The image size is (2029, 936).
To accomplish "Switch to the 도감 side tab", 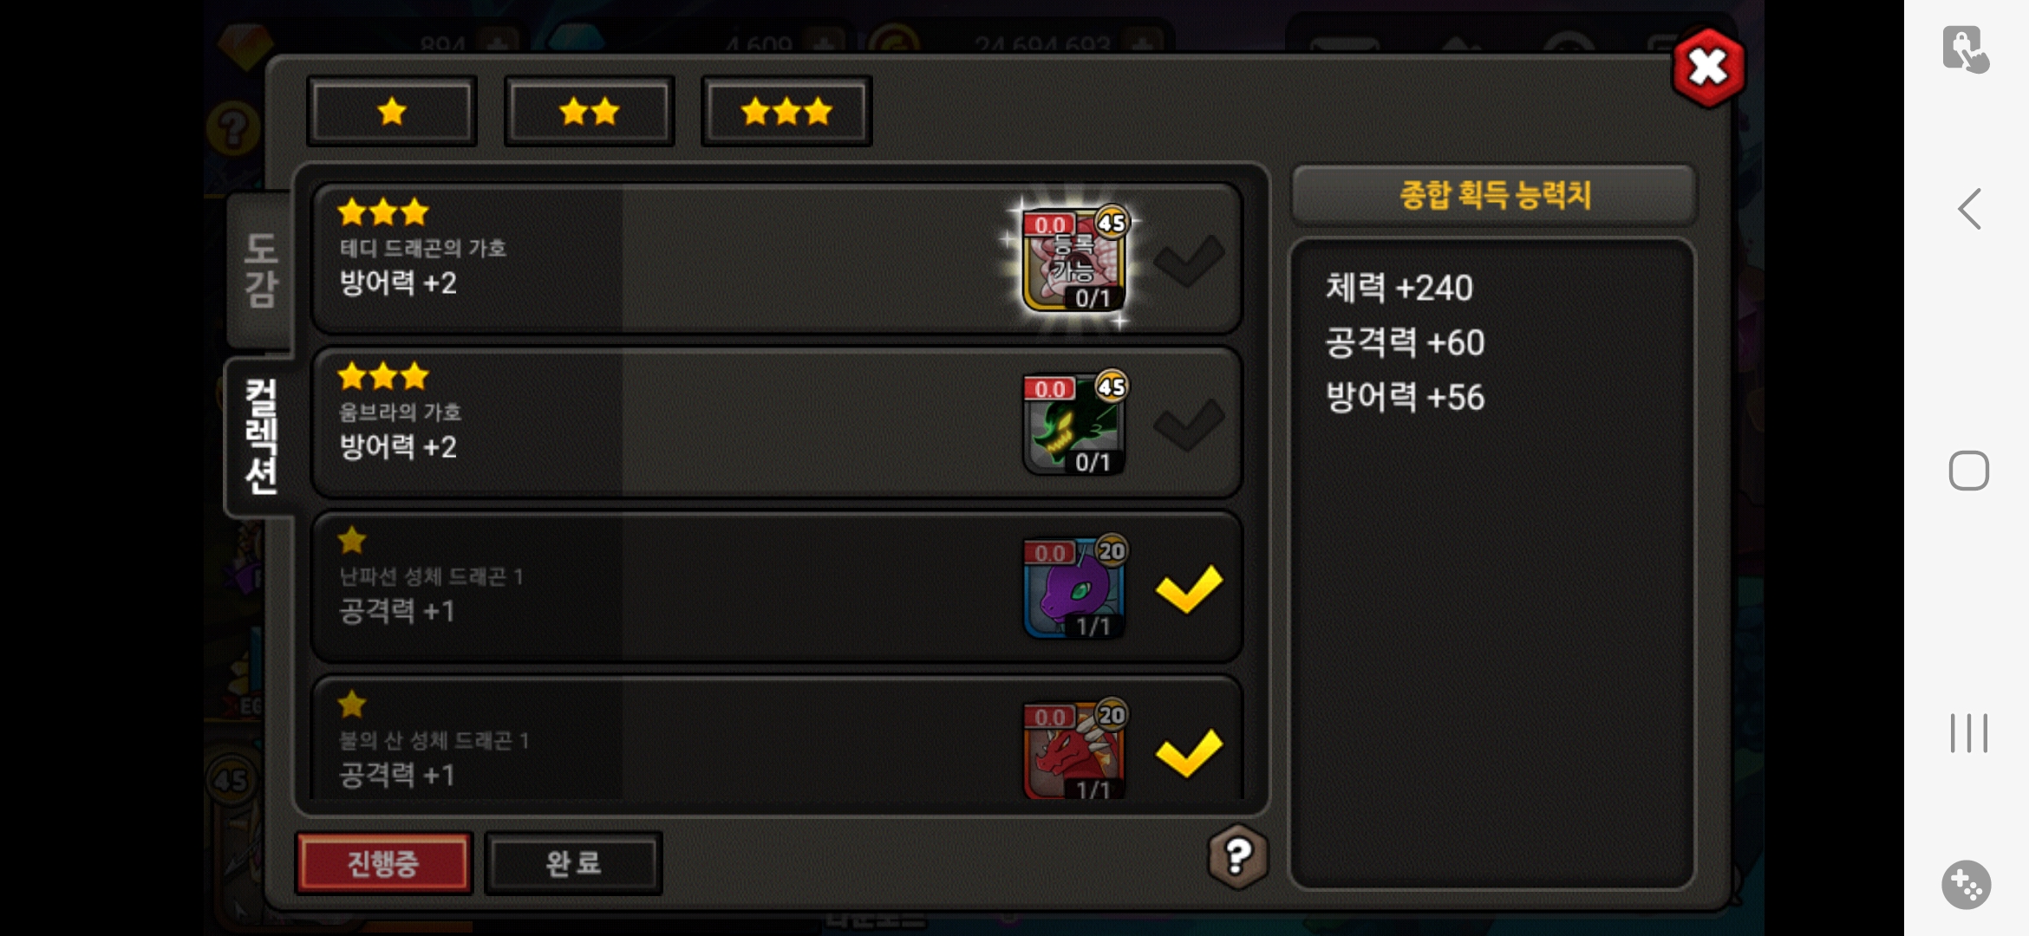I will [x=260, y=270].
